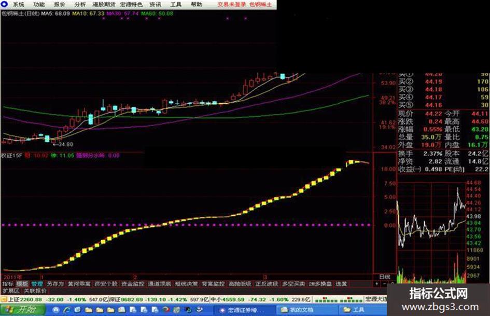
Task: Click the 买⑤ bid price 44.16 row
Action: pyautogui.click(x=443, y=105)
